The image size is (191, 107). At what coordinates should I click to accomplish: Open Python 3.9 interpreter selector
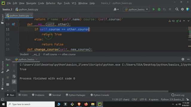click(172, 100)
